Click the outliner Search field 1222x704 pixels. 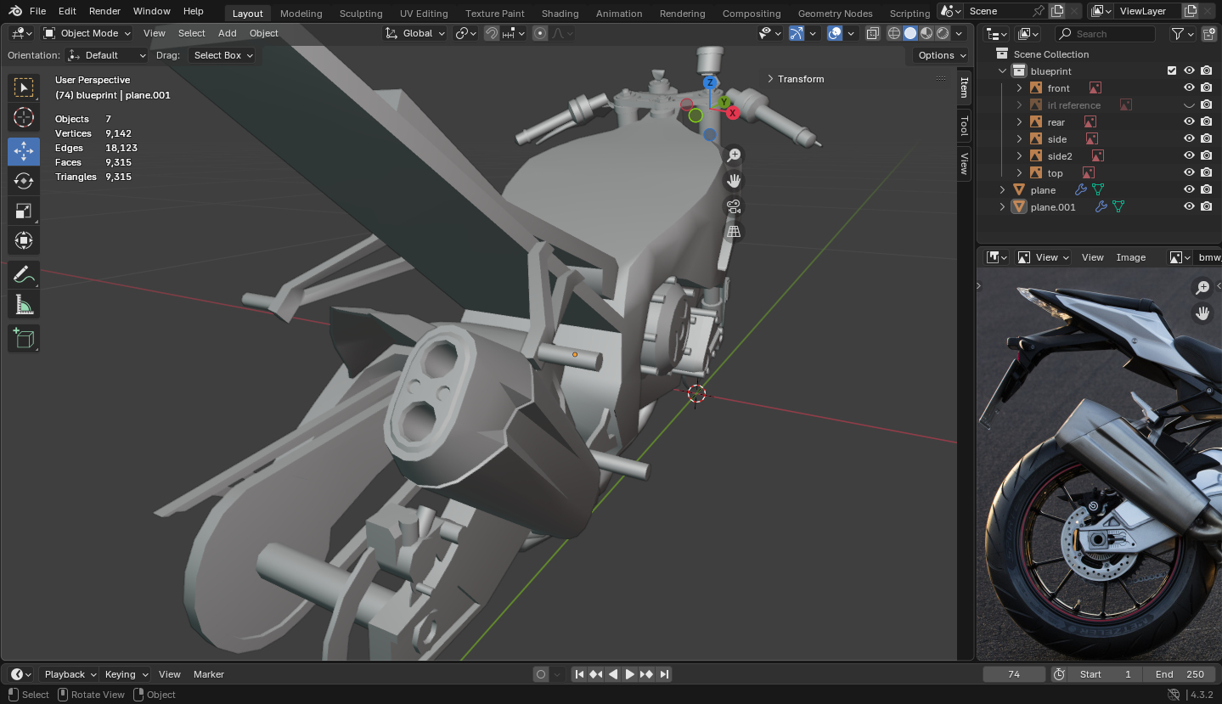click(x=1106, y=34)
